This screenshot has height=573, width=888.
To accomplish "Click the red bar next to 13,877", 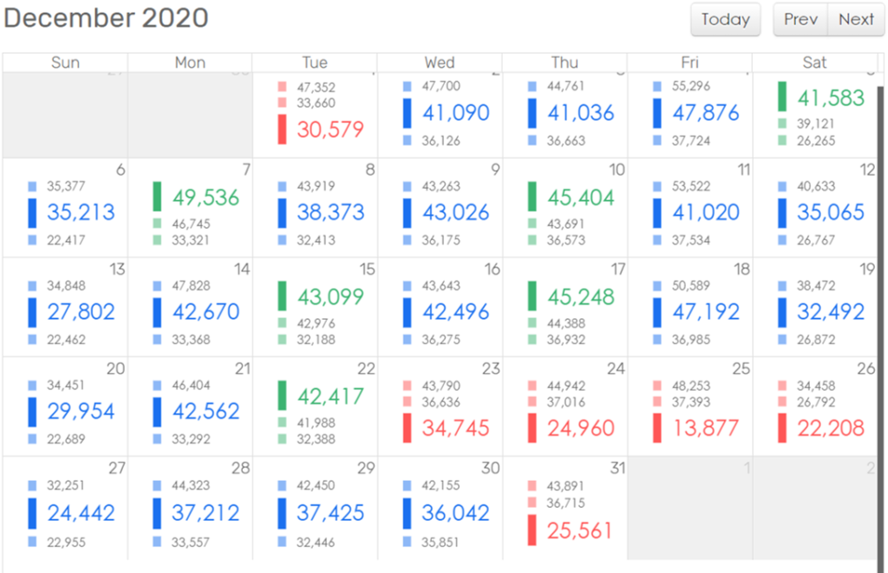I will tap(657, 427).
